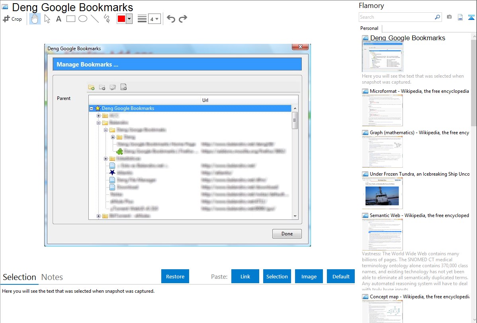Select the Graph (mathematics) - Wikipedia title

419,133
